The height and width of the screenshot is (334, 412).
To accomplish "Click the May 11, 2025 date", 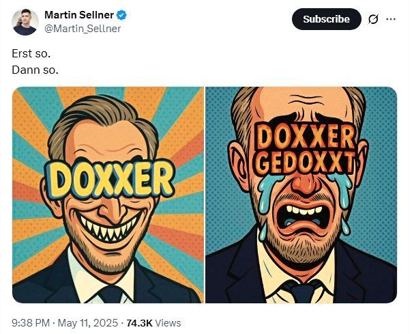I will (92, 322).
